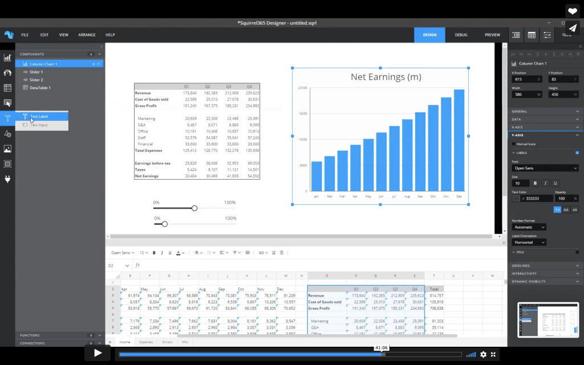Screen dimensions: 584x365
Task: Switch to the DEBUG tab
Action: (460, 34)
